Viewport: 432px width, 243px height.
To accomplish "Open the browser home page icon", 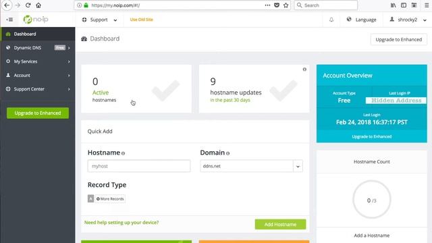I will pos(38,5).
